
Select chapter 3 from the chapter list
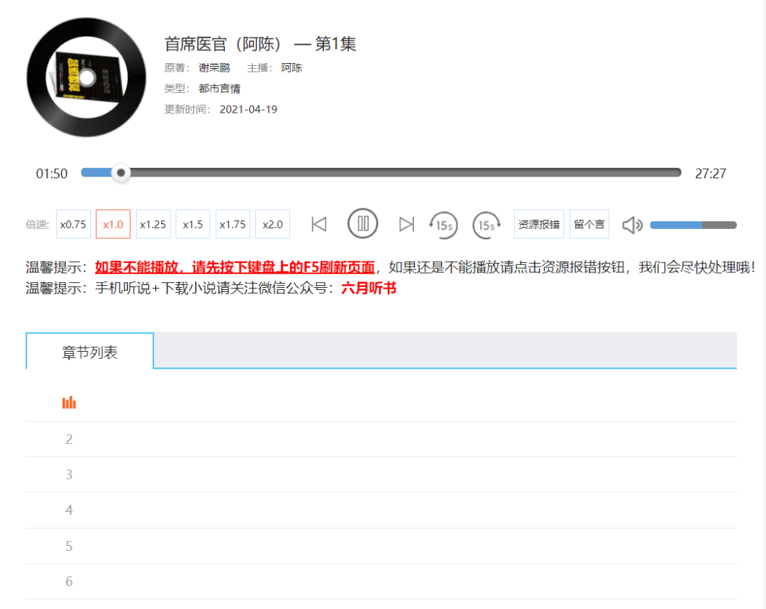tap(69, 474)
